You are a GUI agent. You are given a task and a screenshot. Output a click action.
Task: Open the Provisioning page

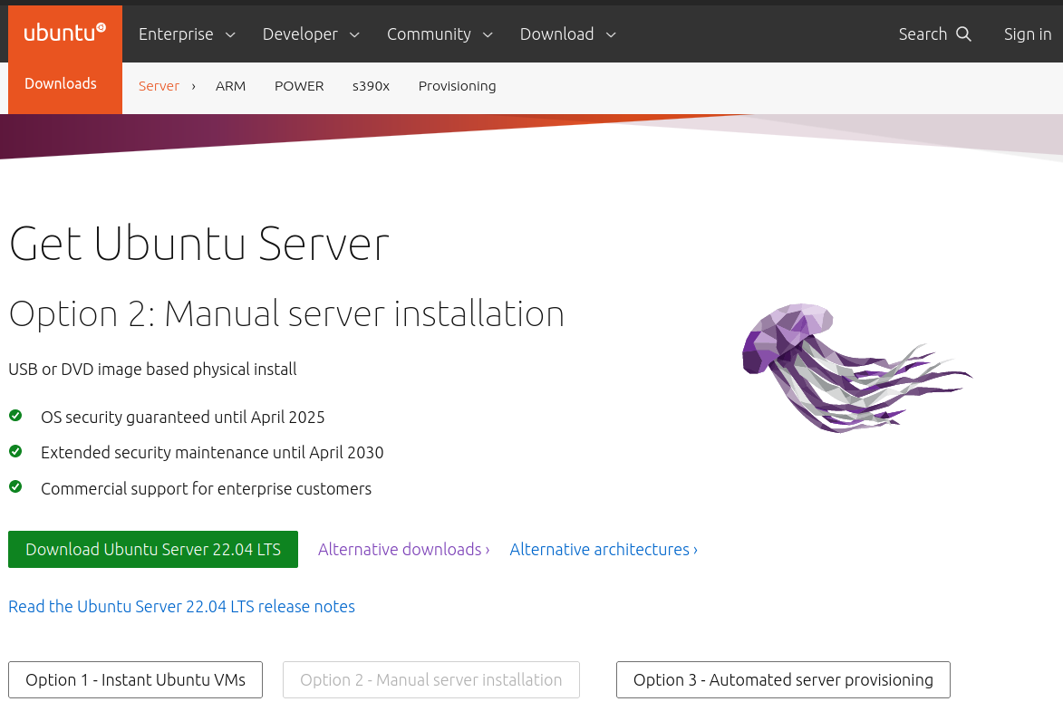[457, 86]
